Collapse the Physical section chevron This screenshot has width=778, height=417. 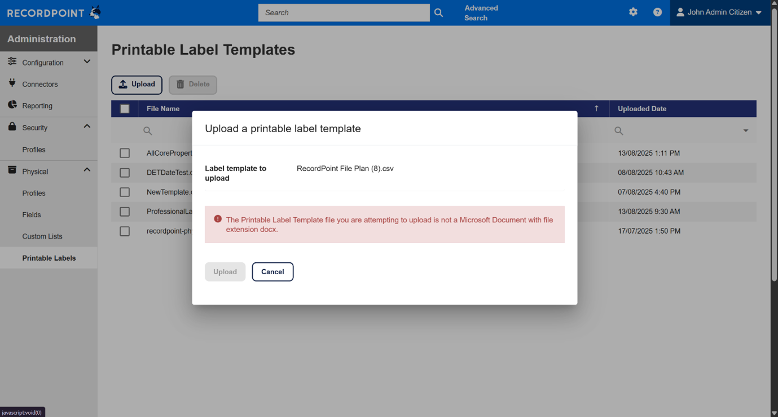[87, 170]
